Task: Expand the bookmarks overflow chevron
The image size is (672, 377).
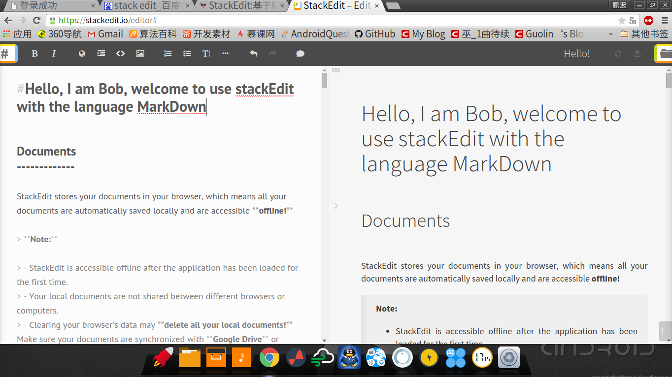Action: tap(611, 34)
